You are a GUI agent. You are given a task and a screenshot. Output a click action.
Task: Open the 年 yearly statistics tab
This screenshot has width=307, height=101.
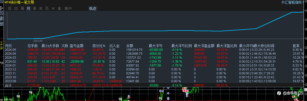[41, 9]
